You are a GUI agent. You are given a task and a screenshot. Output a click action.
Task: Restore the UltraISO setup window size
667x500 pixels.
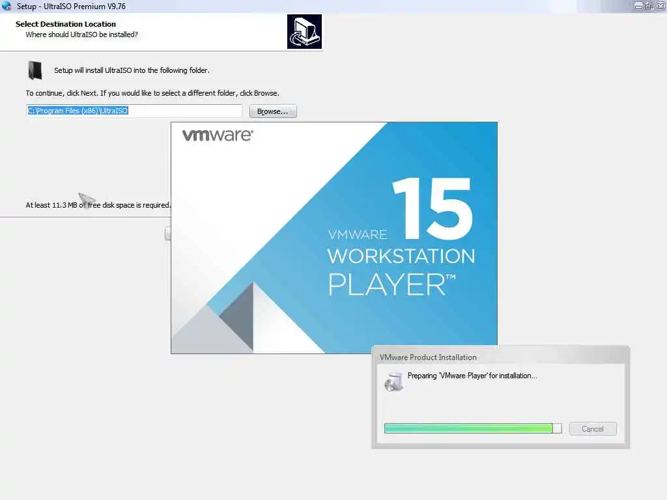point(649,7)
